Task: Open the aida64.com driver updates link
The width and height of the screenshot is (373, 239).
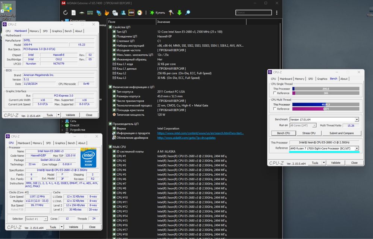Action: tap(186, 138)
